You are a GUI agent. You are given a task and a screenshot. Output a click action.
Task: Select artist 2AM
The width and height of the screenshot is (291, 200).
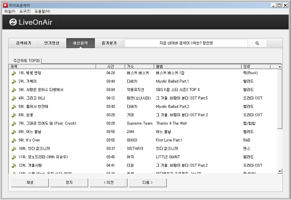point(130,132)
